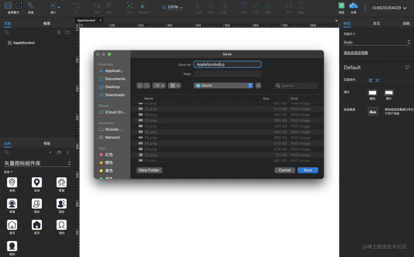Select the outlined 首页 home widget
This screenshot has width=414, height=257.
pos(12,225)
